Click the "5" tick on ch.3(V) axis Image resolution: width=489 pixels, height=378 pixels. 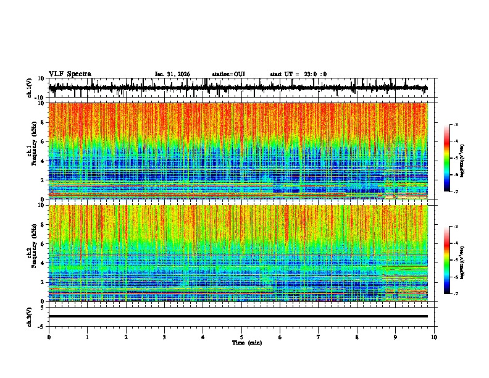(43, 308)
